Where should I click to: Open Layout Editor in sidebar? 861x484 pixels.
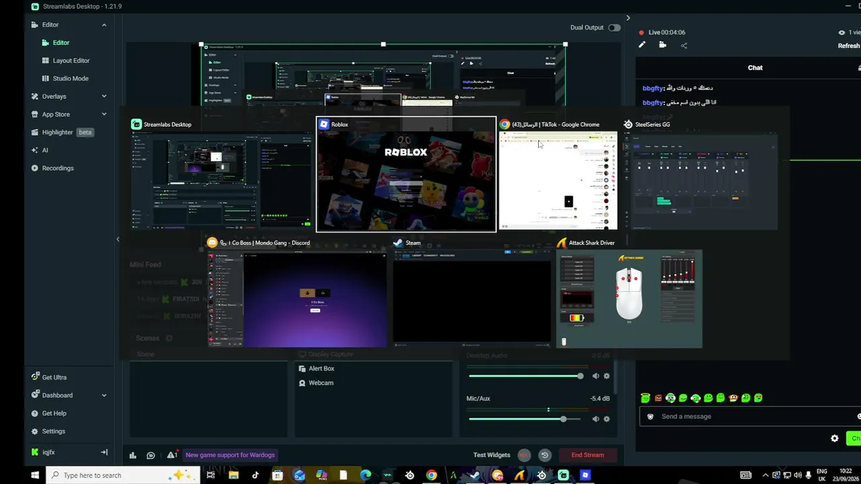point(71,61)
